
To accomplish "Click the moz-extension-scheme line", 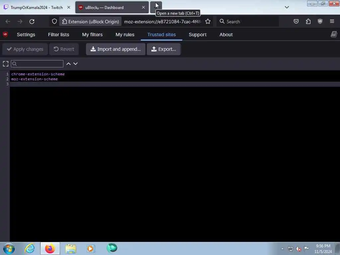I will [35, 79].
